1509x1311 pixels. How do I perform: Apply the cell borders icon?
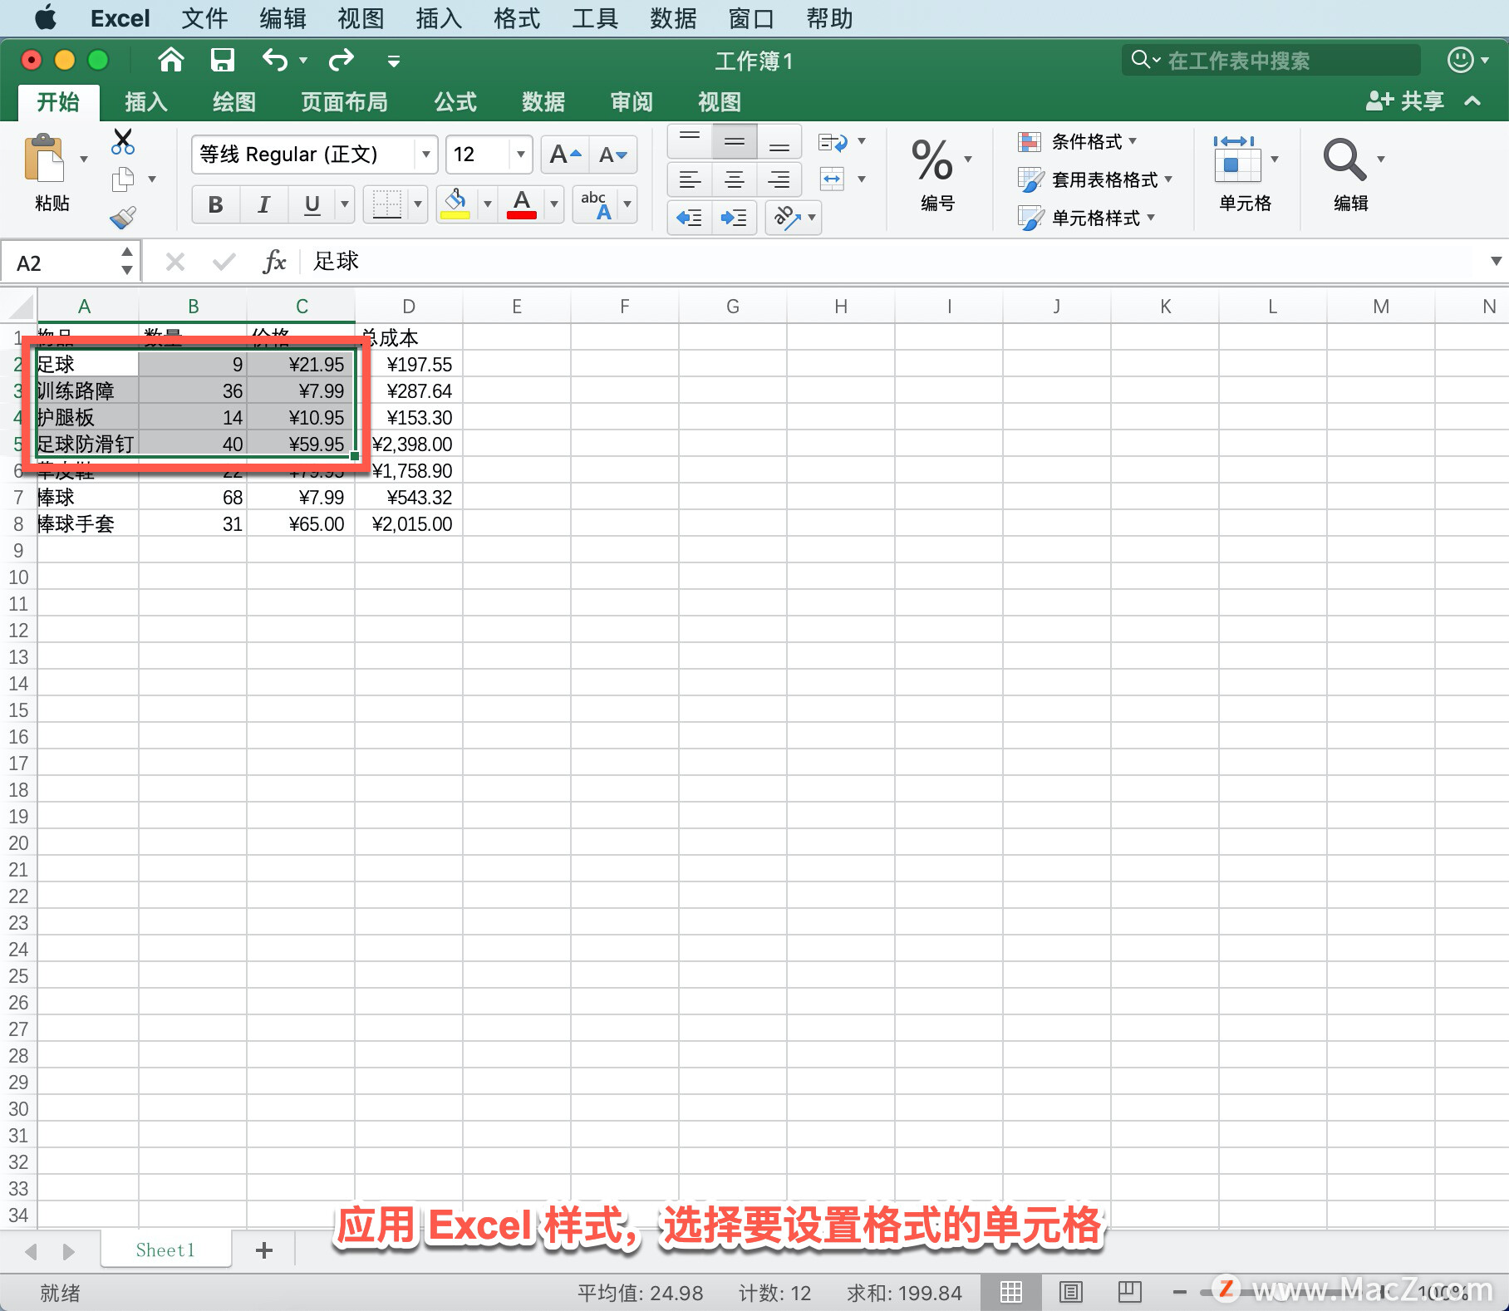coord(386,204)
